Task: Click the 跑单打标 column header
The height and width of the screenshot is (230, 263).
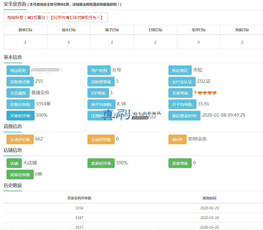Action: coord(25,30)
